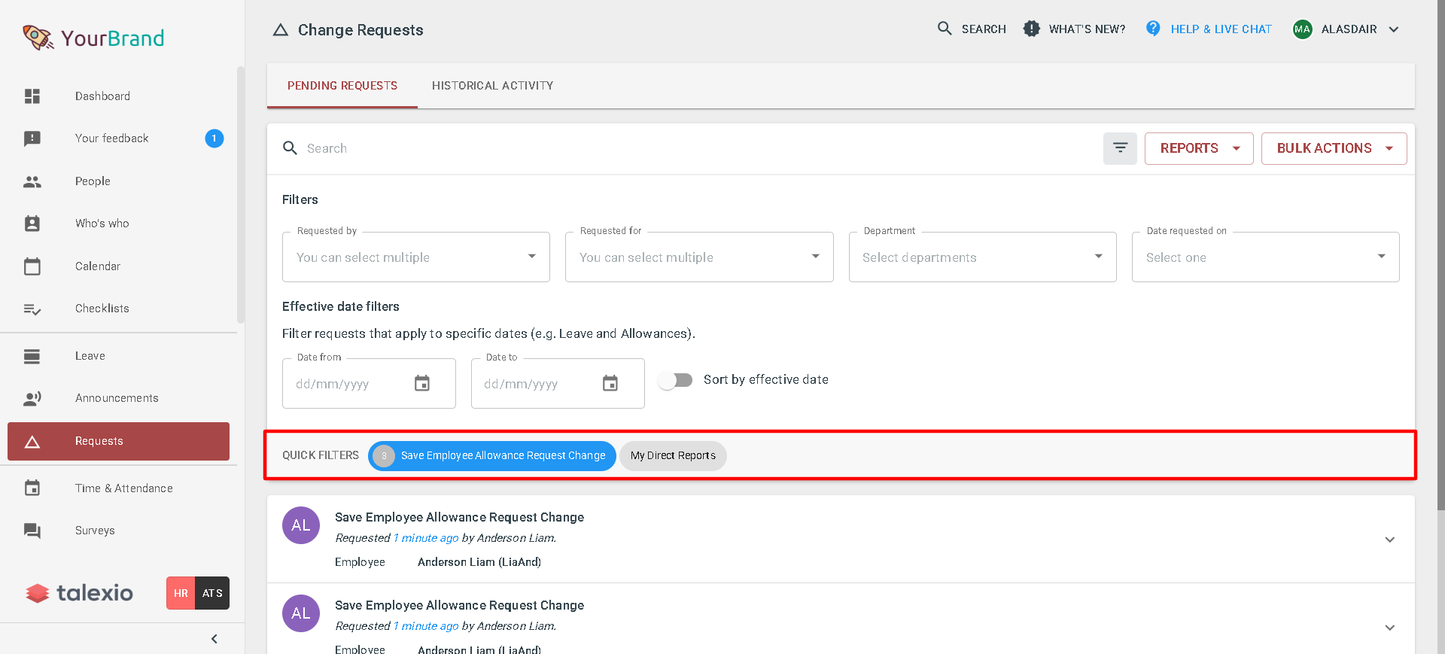Toggle the filter panel icon button
Viewport: 1445px width, 654px height.
pyautogui.click(x=1120, y=148)
